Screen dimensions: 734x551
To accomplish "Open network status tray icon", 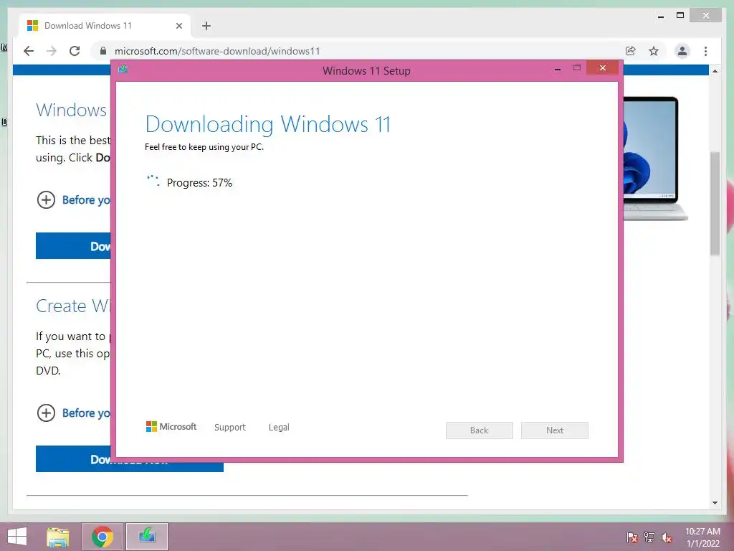I will coord(649,537).
